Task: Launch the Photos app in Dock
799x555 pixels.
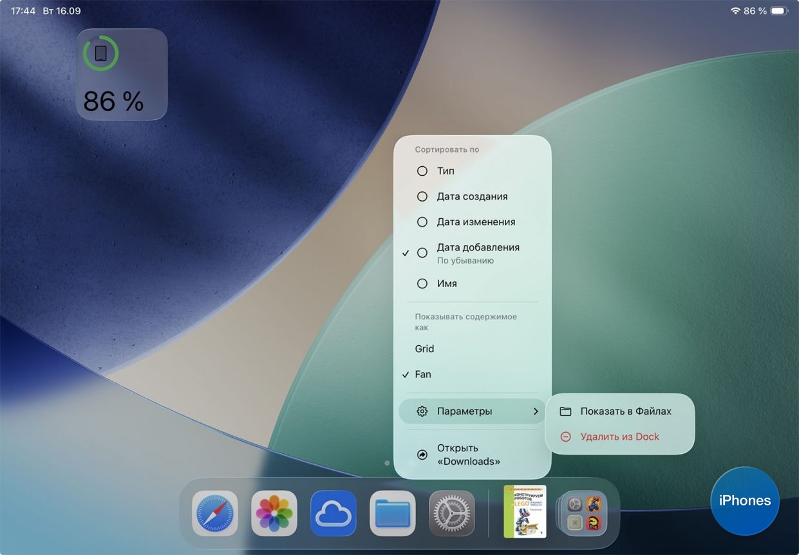Action: 274,514
